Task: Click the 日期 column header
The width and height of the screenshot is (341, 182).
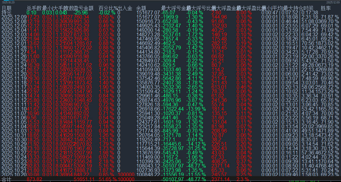Action: tap(7, 8)
